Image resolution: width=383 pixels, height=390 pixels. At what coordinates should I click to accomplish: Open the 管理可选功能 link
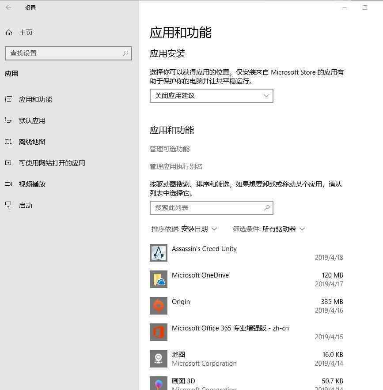[170, 149]
